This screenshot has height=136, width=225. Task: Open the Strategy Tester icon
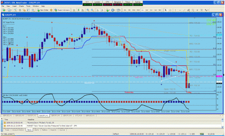click(33, 10)
